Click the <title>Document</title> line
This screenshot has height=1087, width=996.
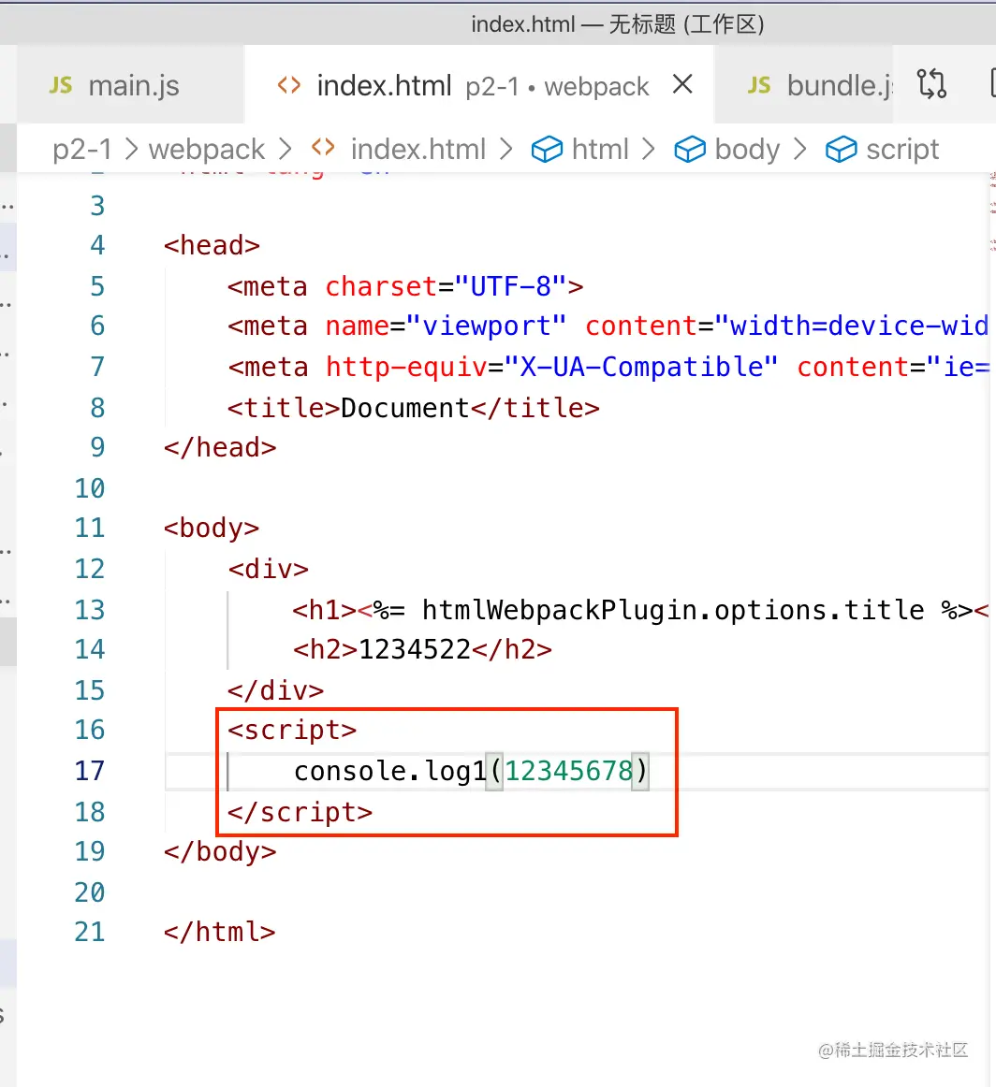click(414, 408)
